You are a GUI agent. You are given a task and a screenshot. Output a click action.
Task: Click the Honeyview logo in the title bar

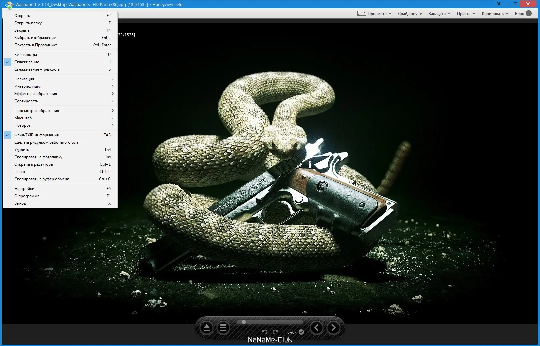pyautogui.click(x=9, y=5)
